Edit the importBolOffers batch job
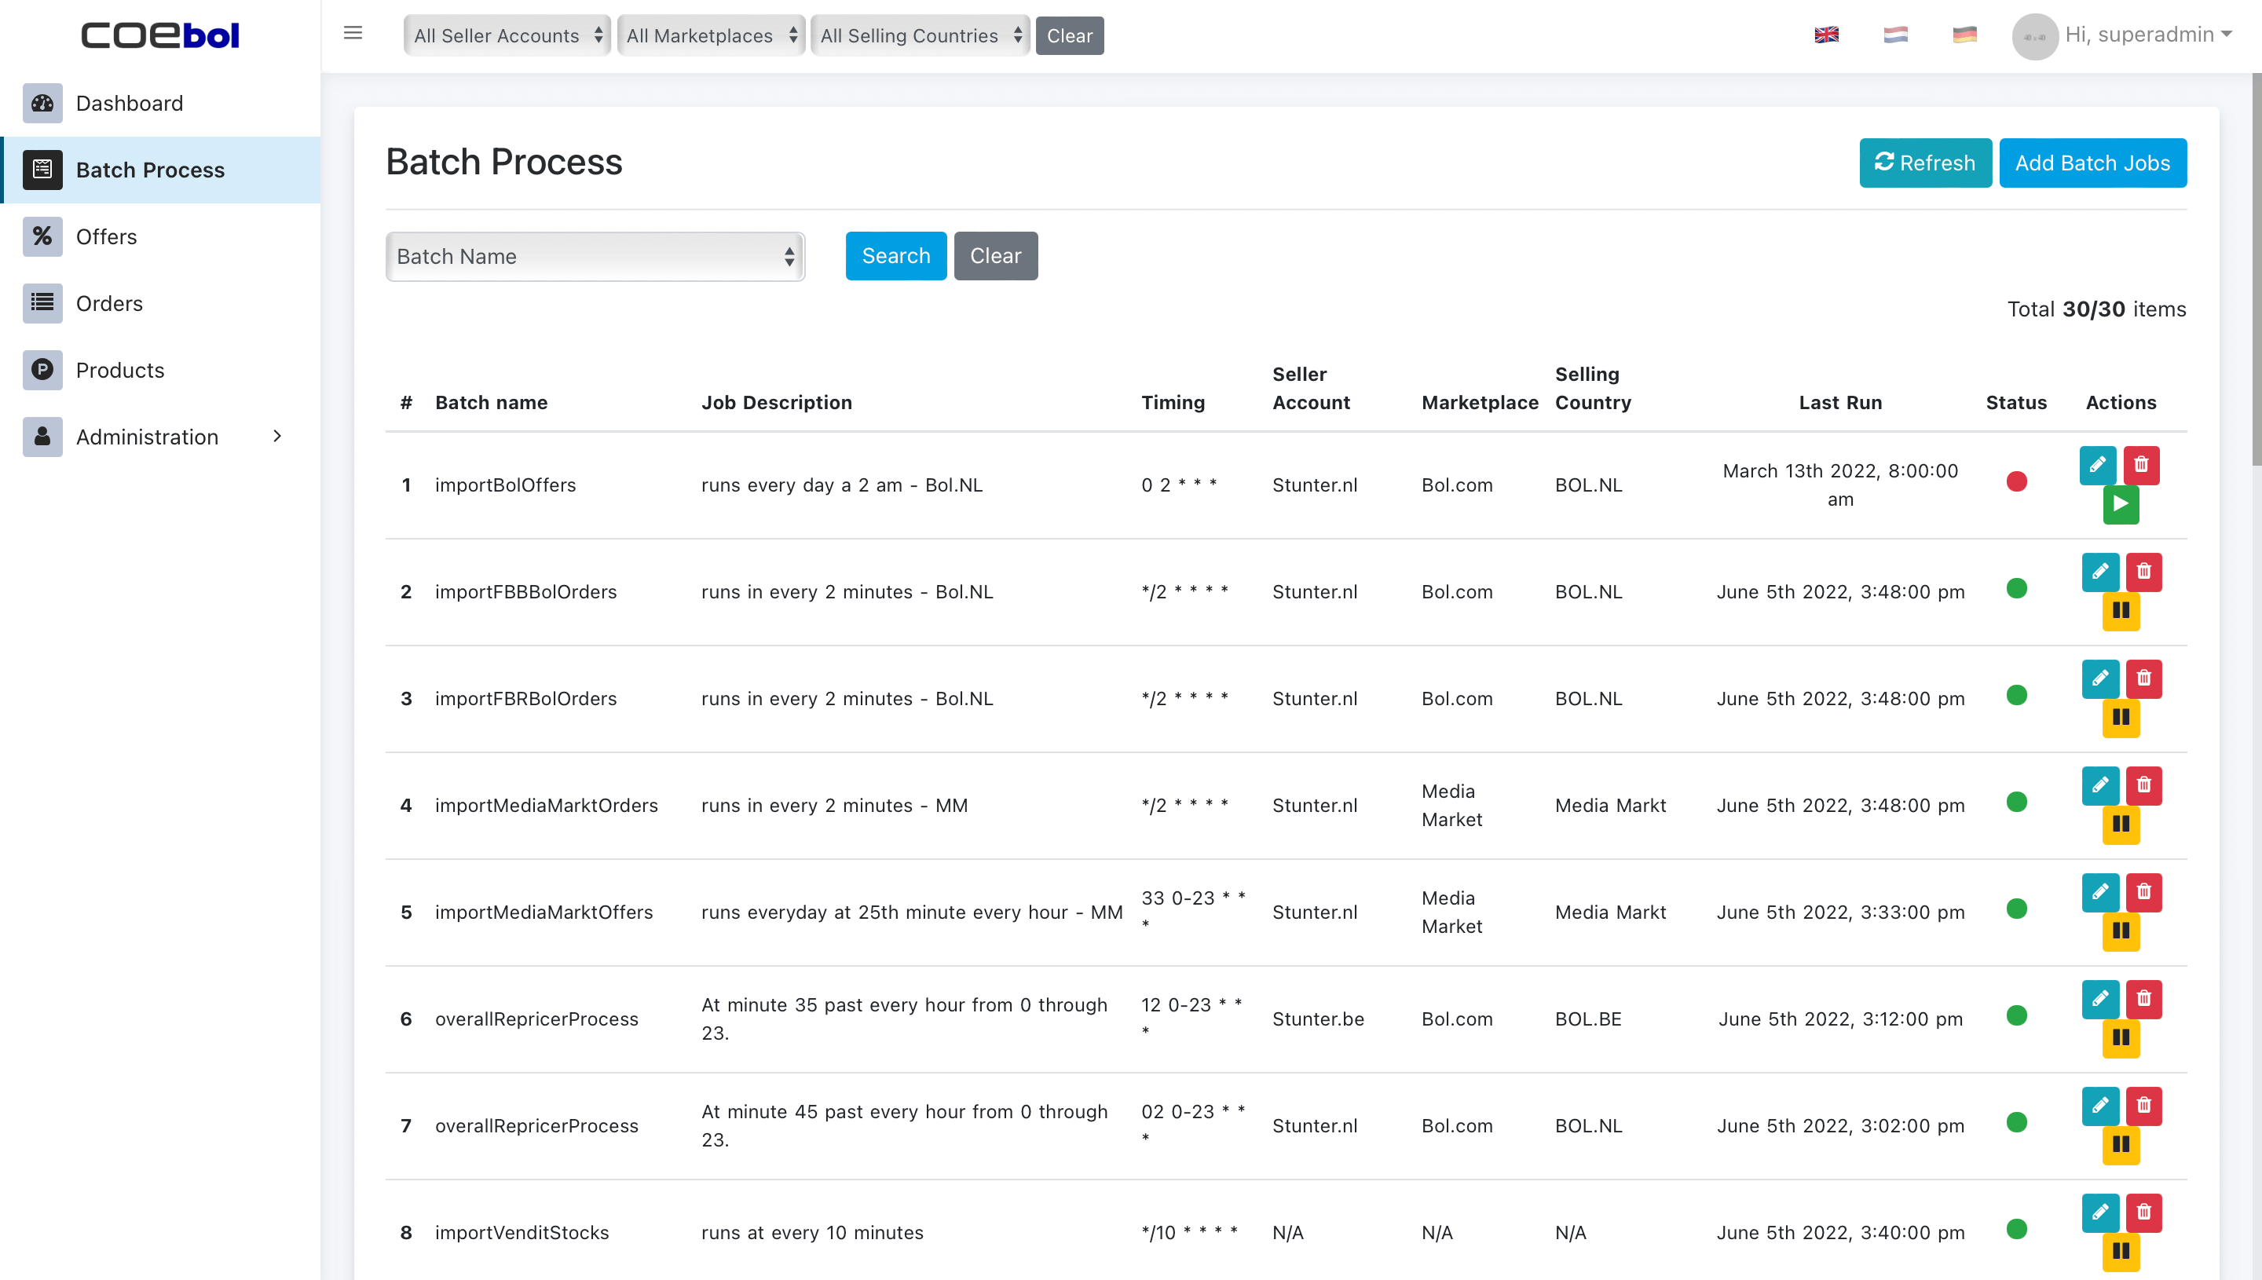The width and height of the screenshot is (2262, 1280). [2098, 464]
